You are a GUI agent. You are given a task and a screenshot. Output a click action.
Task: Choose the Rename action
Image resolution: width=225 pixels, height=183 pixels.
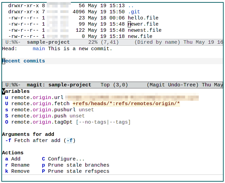tap(17, 165)
